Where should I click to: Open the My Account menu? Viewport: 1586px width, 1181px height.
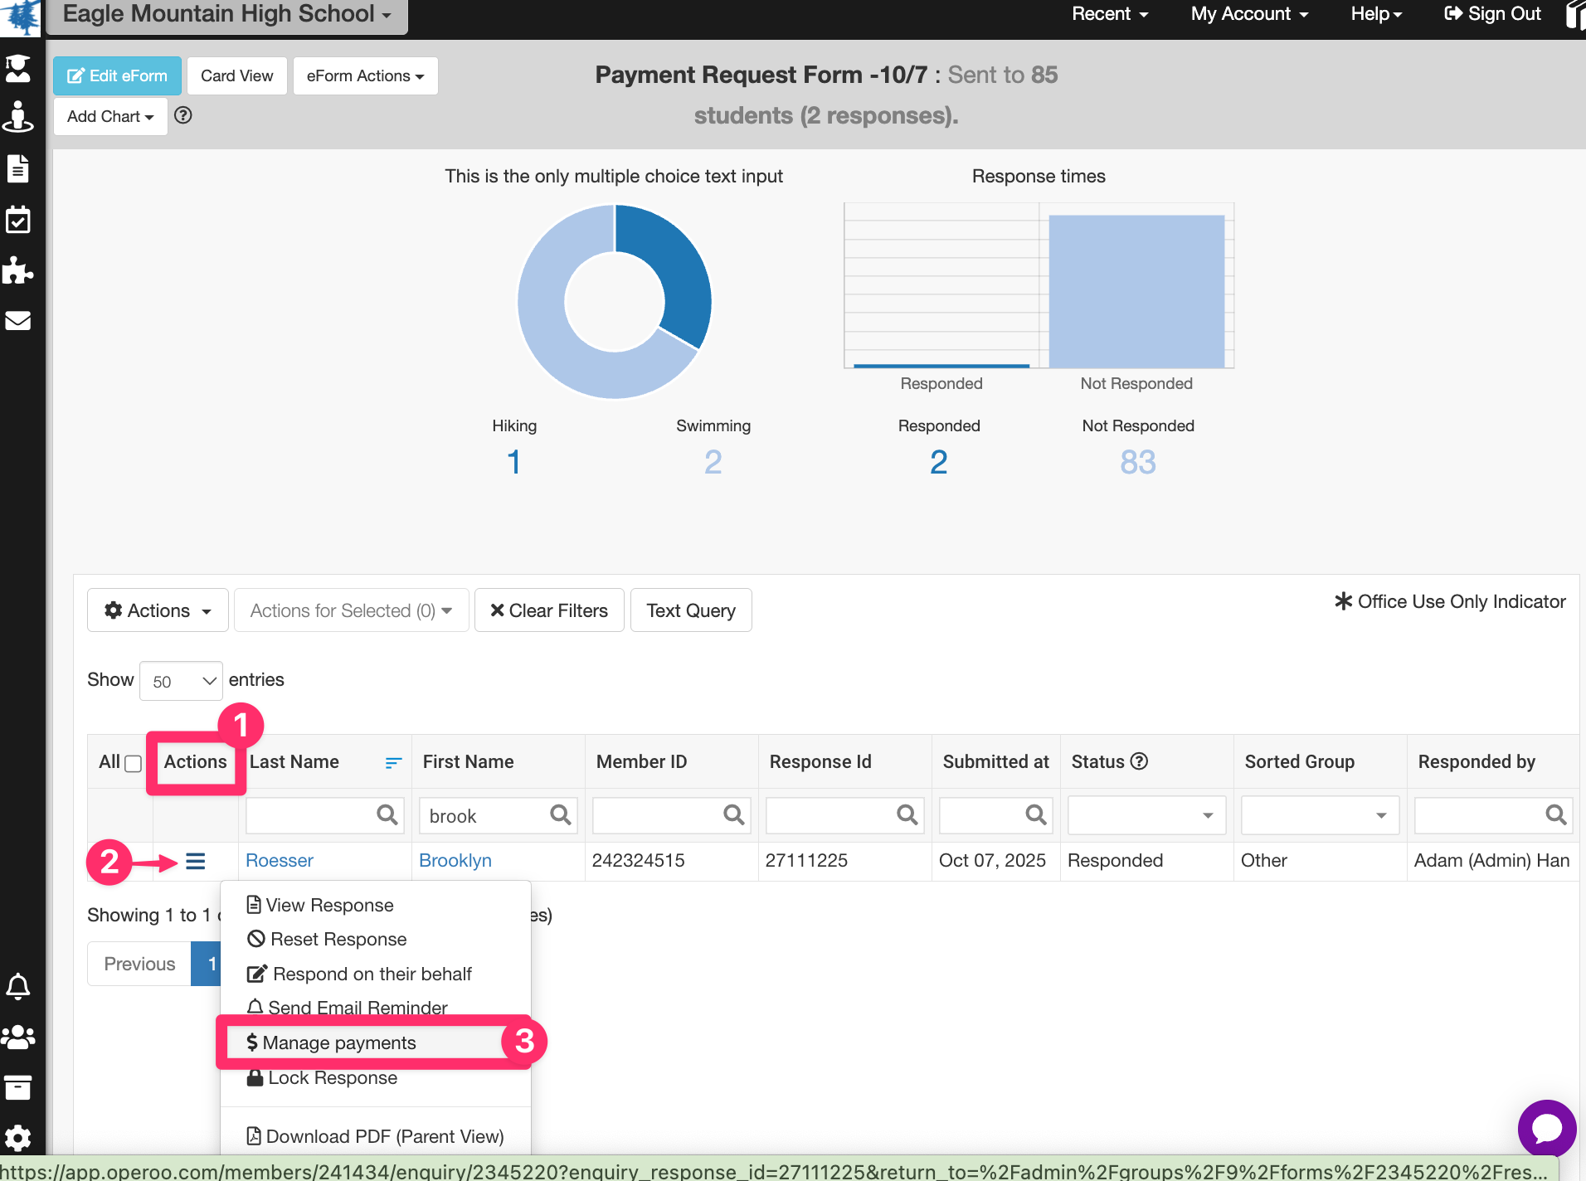click(1249, 14)
